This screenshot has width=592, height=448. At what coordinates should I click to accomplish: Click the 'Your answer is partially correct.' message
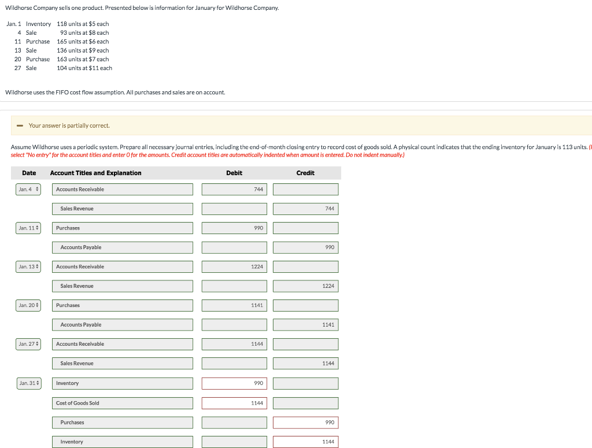click(69, 125)
